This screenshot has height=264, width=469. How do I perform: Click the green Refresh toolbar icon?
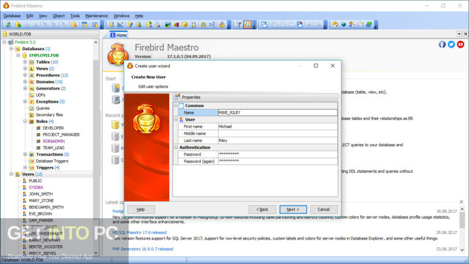pyautogui.click(x=8, y=25)
